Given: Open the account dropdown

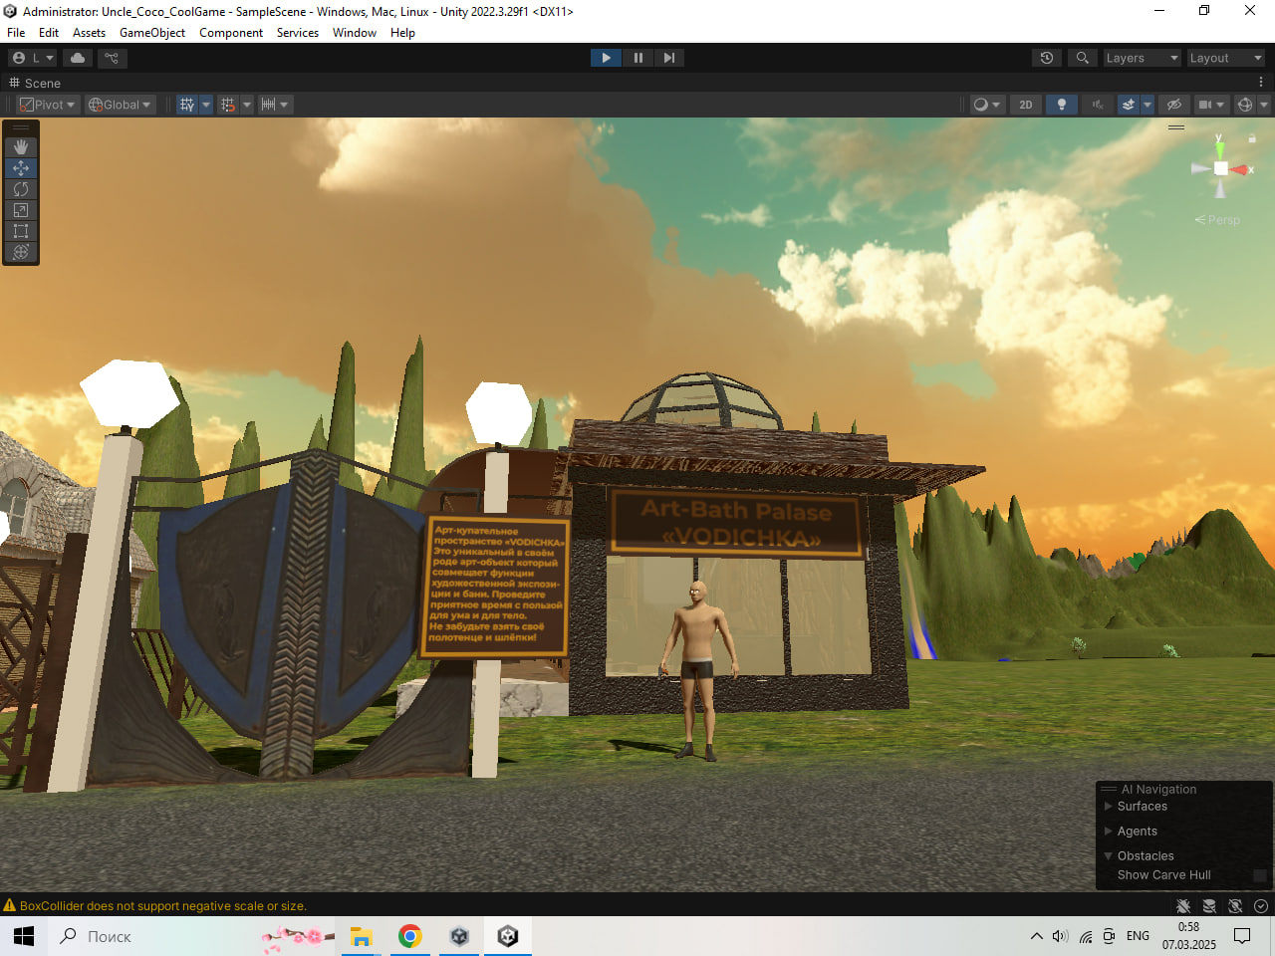Looking at the screenshot, I should (x=33, y=58).
